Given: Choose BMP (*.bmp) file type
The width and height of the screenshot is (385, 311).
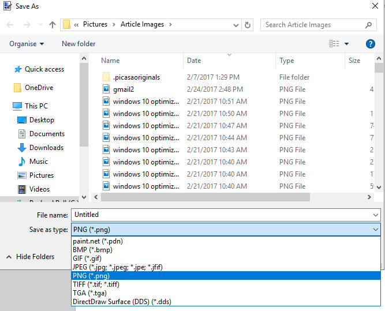Looking at the screenshot, I should (226, 250).
